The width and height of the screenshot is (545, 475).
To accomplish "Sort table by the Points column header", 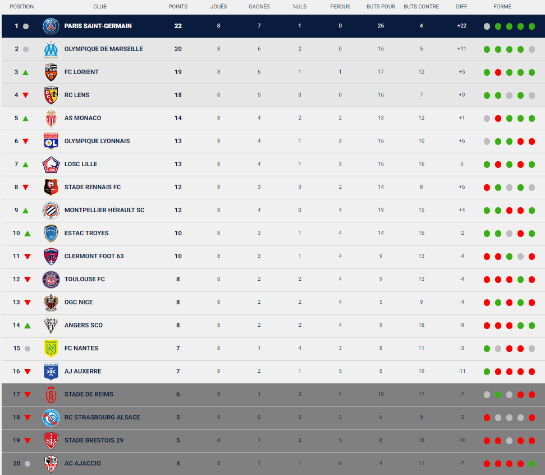I will [x=178, y=7].
